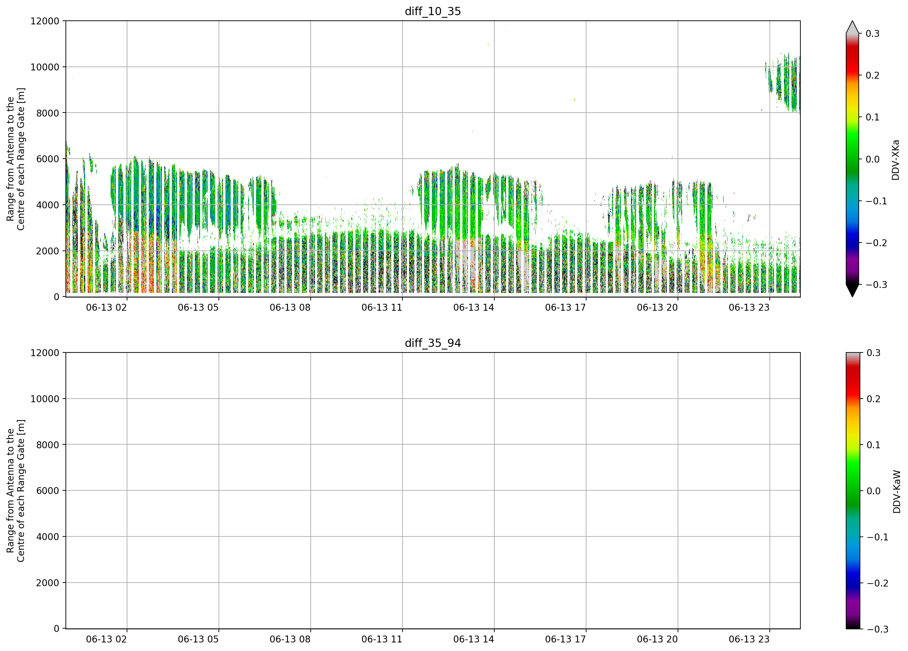
Task: Select the "0.0" tick on the DDV-KaW colorbar
Action: tap(873, 491)
